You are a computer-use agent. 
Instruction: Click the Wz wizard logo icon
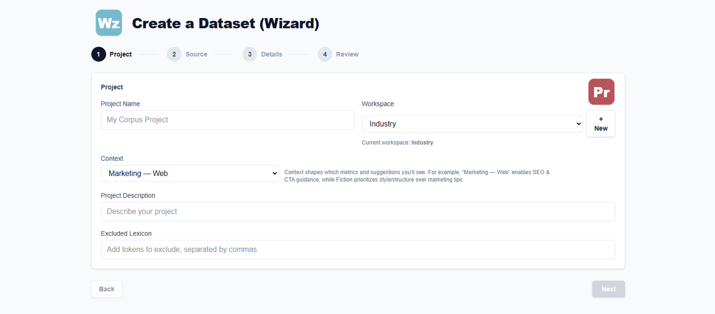click(x=109, y=23)
